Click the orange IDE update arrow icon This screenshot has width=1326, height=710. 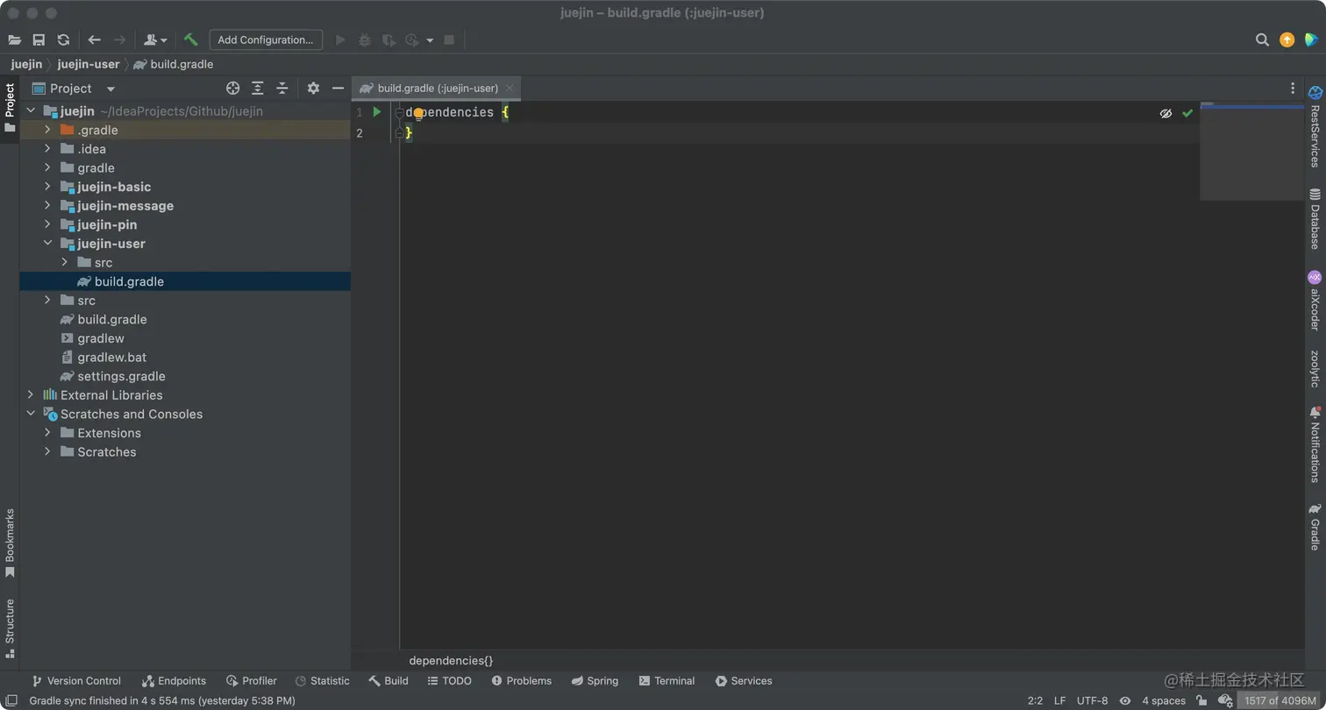pos(1287,39)
